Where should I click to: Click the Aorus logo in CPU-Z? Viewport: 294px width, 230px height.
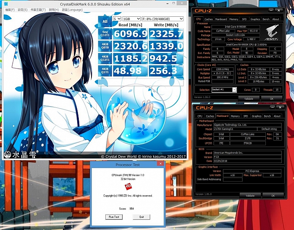pyautogui.click(x=272, y=32)
